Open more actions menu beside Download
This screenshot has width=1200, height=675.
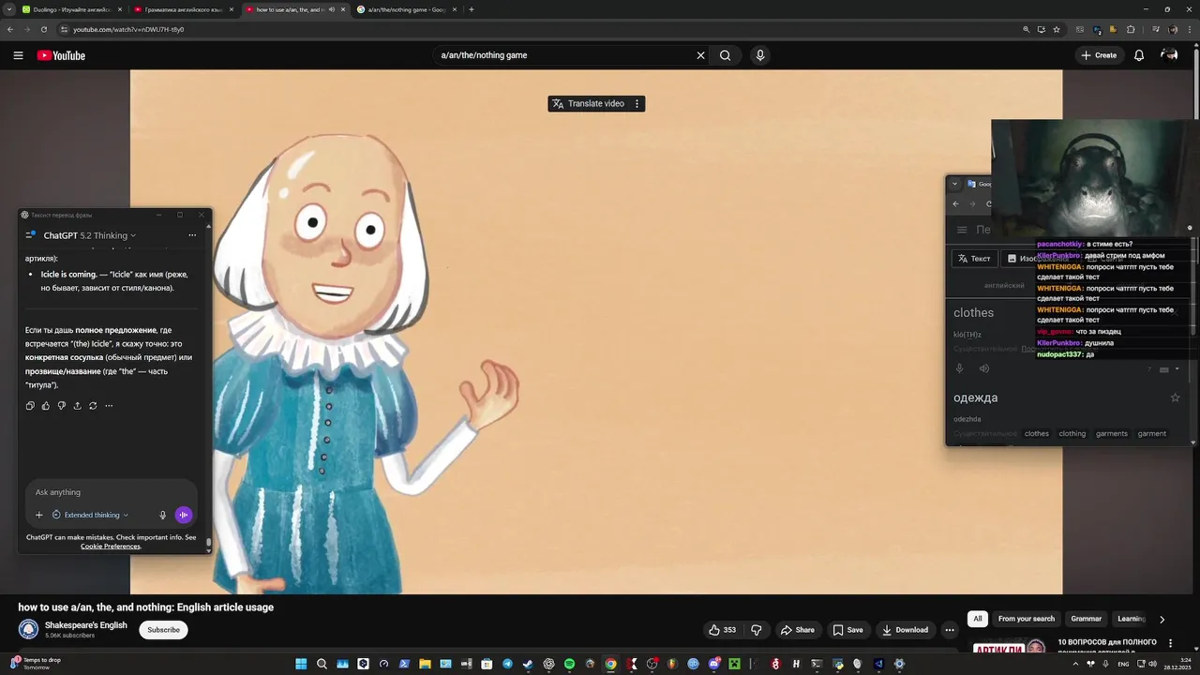950,630
